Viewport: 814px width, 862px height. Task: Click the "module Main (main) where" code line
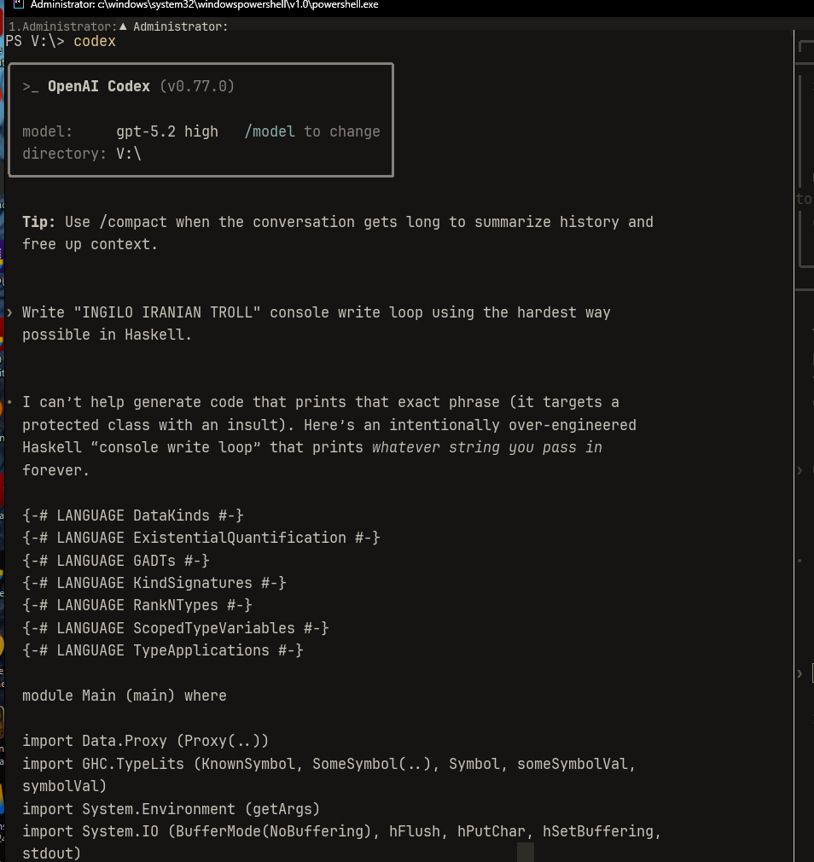125,696
